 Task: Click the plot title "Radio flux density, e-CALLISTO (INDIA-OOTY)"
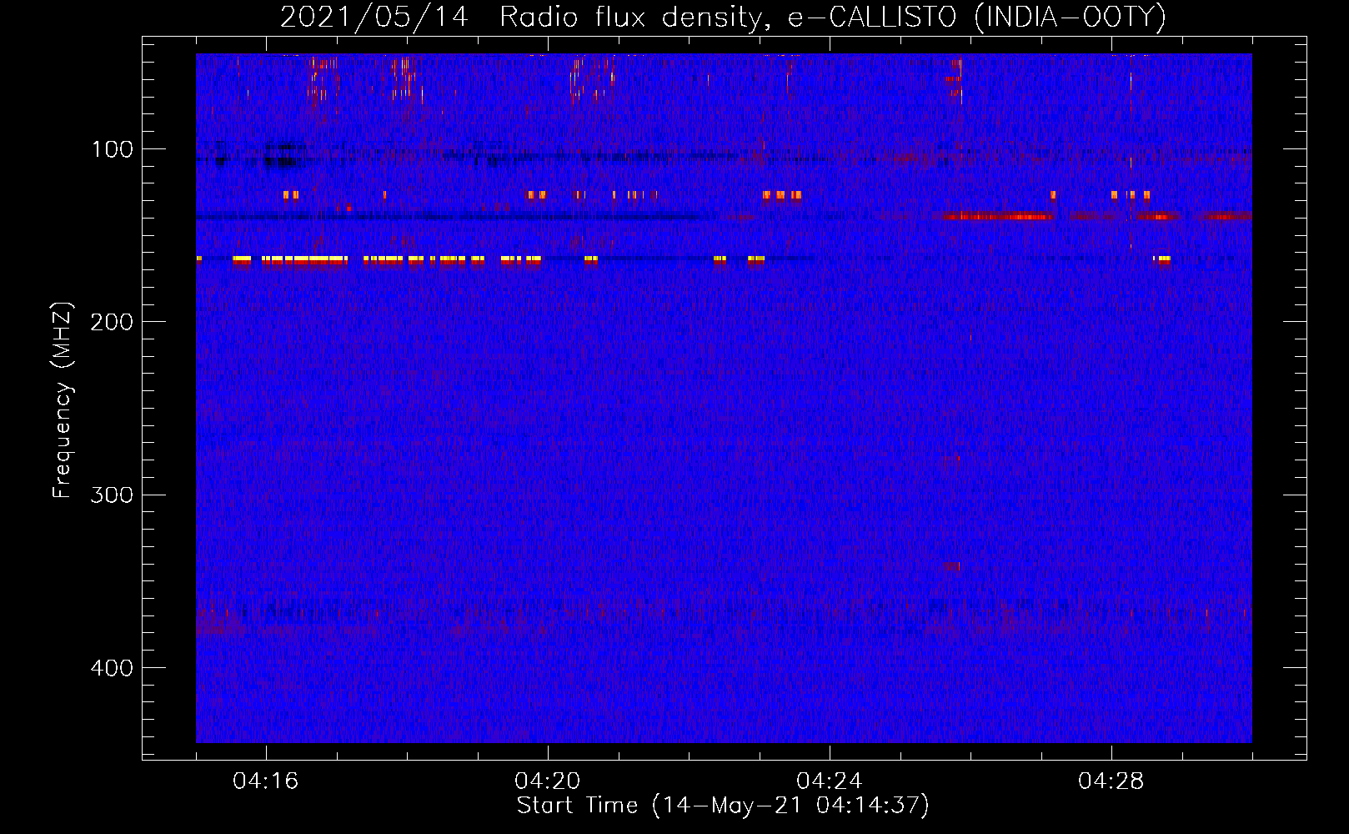(x=832, y=17)
